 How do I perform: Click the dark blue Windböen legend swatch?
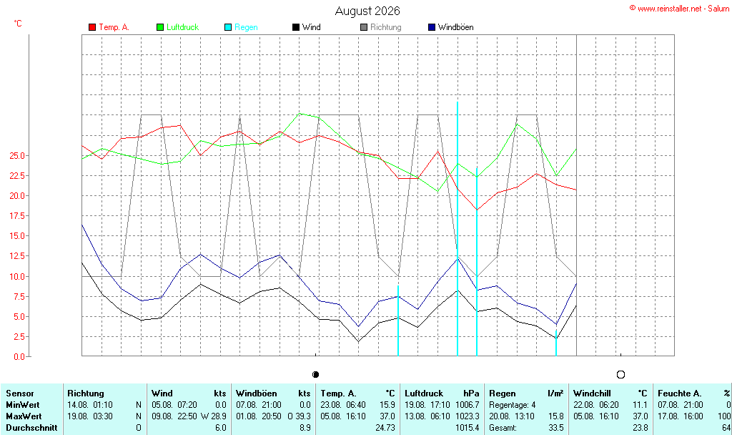tap(431, 27)
